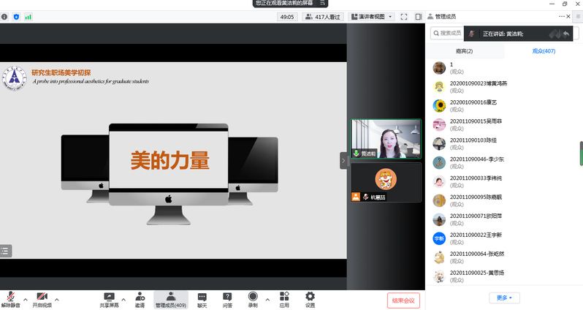Open 聊天 chat panel
The image size is (583, 310).
(x=202, y=298)
